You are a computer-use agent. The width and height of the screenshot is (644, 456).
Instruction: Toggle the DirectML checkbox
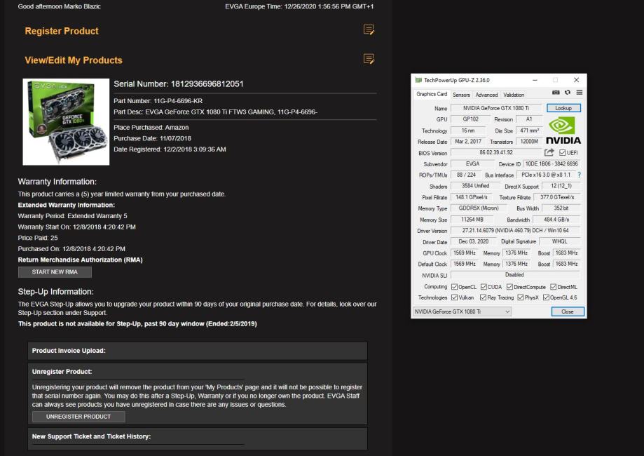pos(553,287)
